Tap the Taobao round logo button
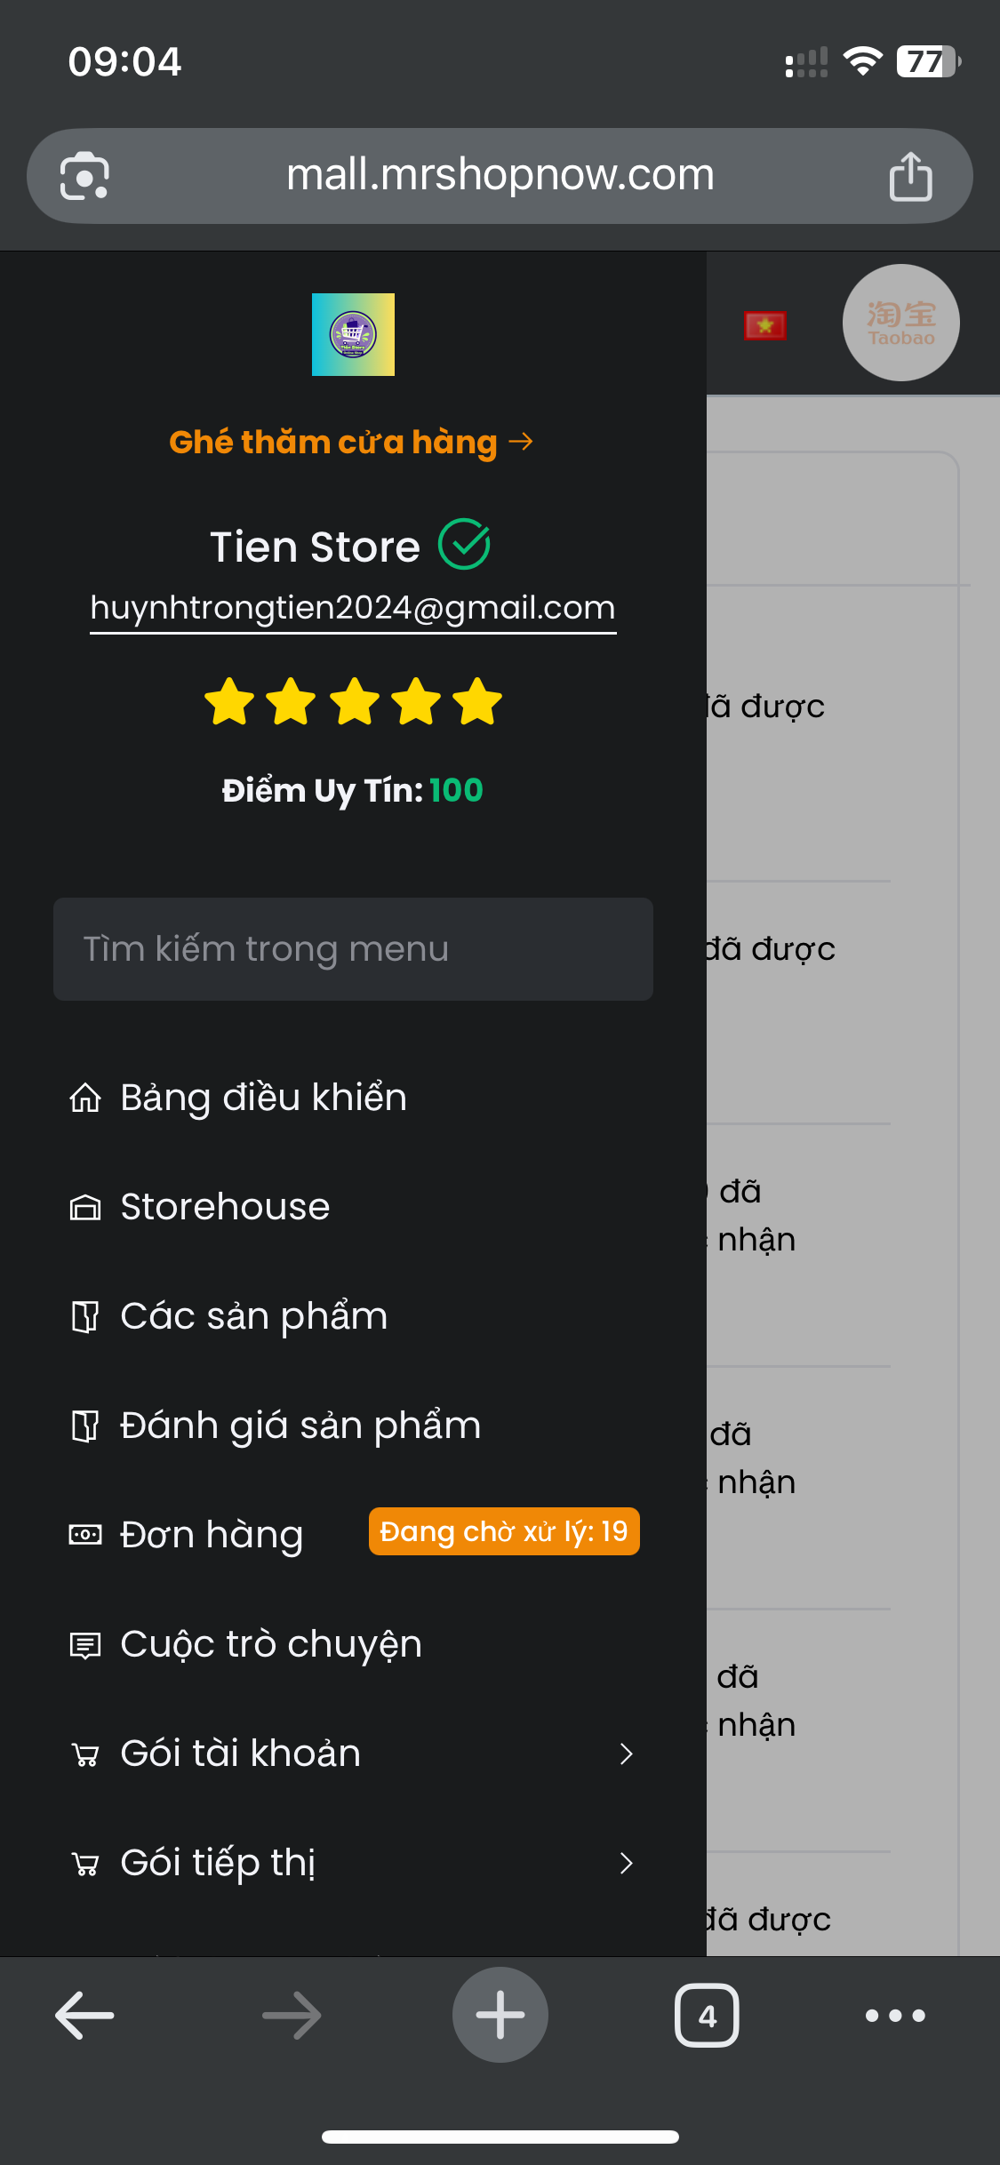This screenshot has width=1000, height=2165. tap(900, 323)
